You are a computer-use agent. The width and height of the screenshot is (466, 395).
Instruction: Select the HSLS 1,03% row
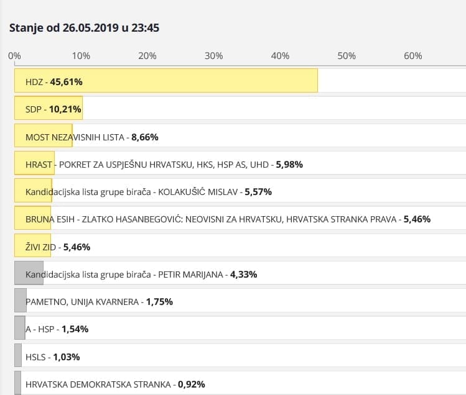tap(52, 356)
